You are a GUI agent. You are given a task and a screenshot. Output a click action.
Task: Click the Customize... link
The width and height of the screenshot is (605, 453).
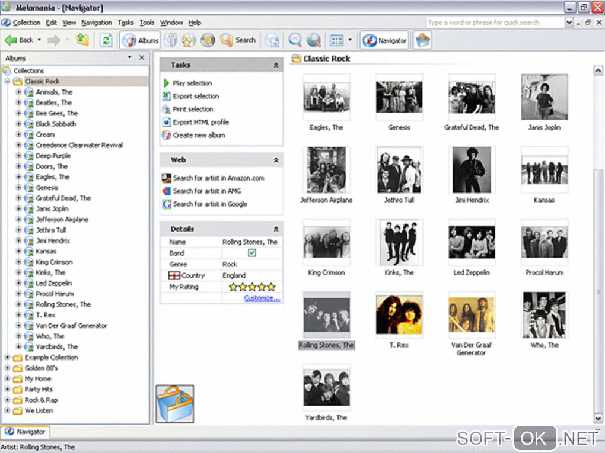coord(262,298)
